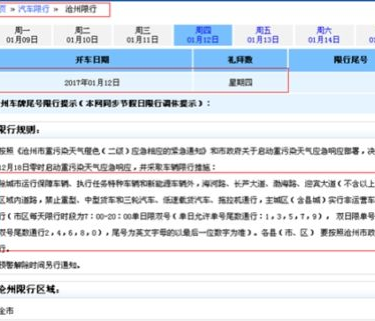Click the 开车日期 column header

click(96, 60)
